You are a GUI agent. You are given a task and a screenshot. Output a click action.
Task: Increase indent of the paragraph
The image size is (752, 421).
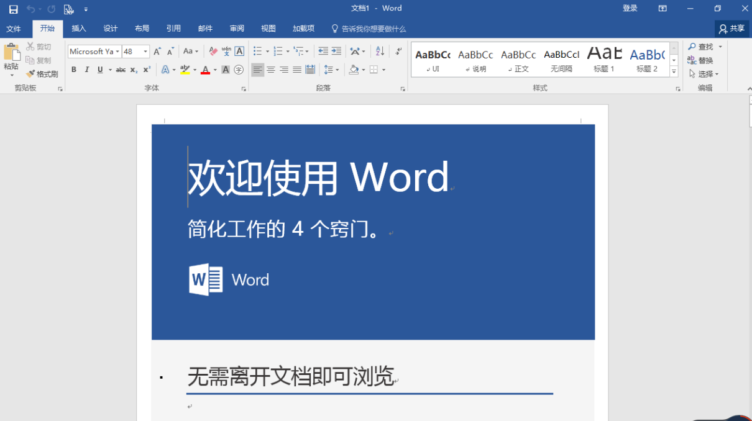click(x=336, y=52)
